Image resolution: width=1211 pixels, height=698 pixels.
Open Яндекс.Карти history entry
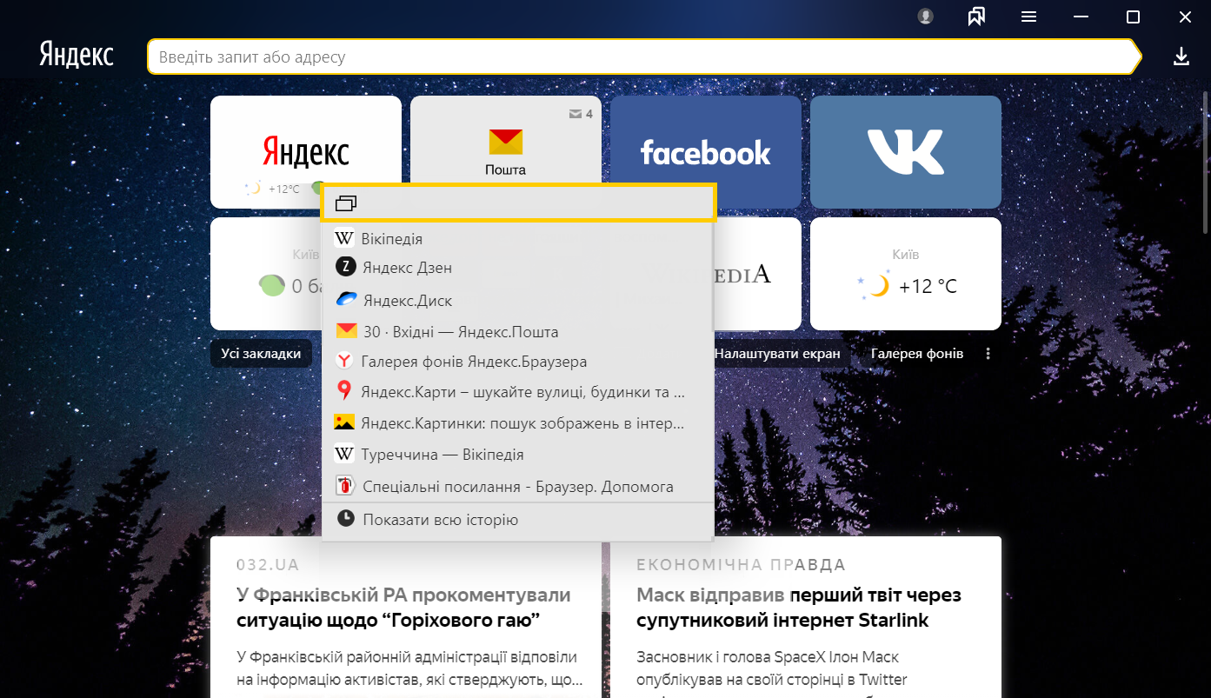click(x=518, y=392)
